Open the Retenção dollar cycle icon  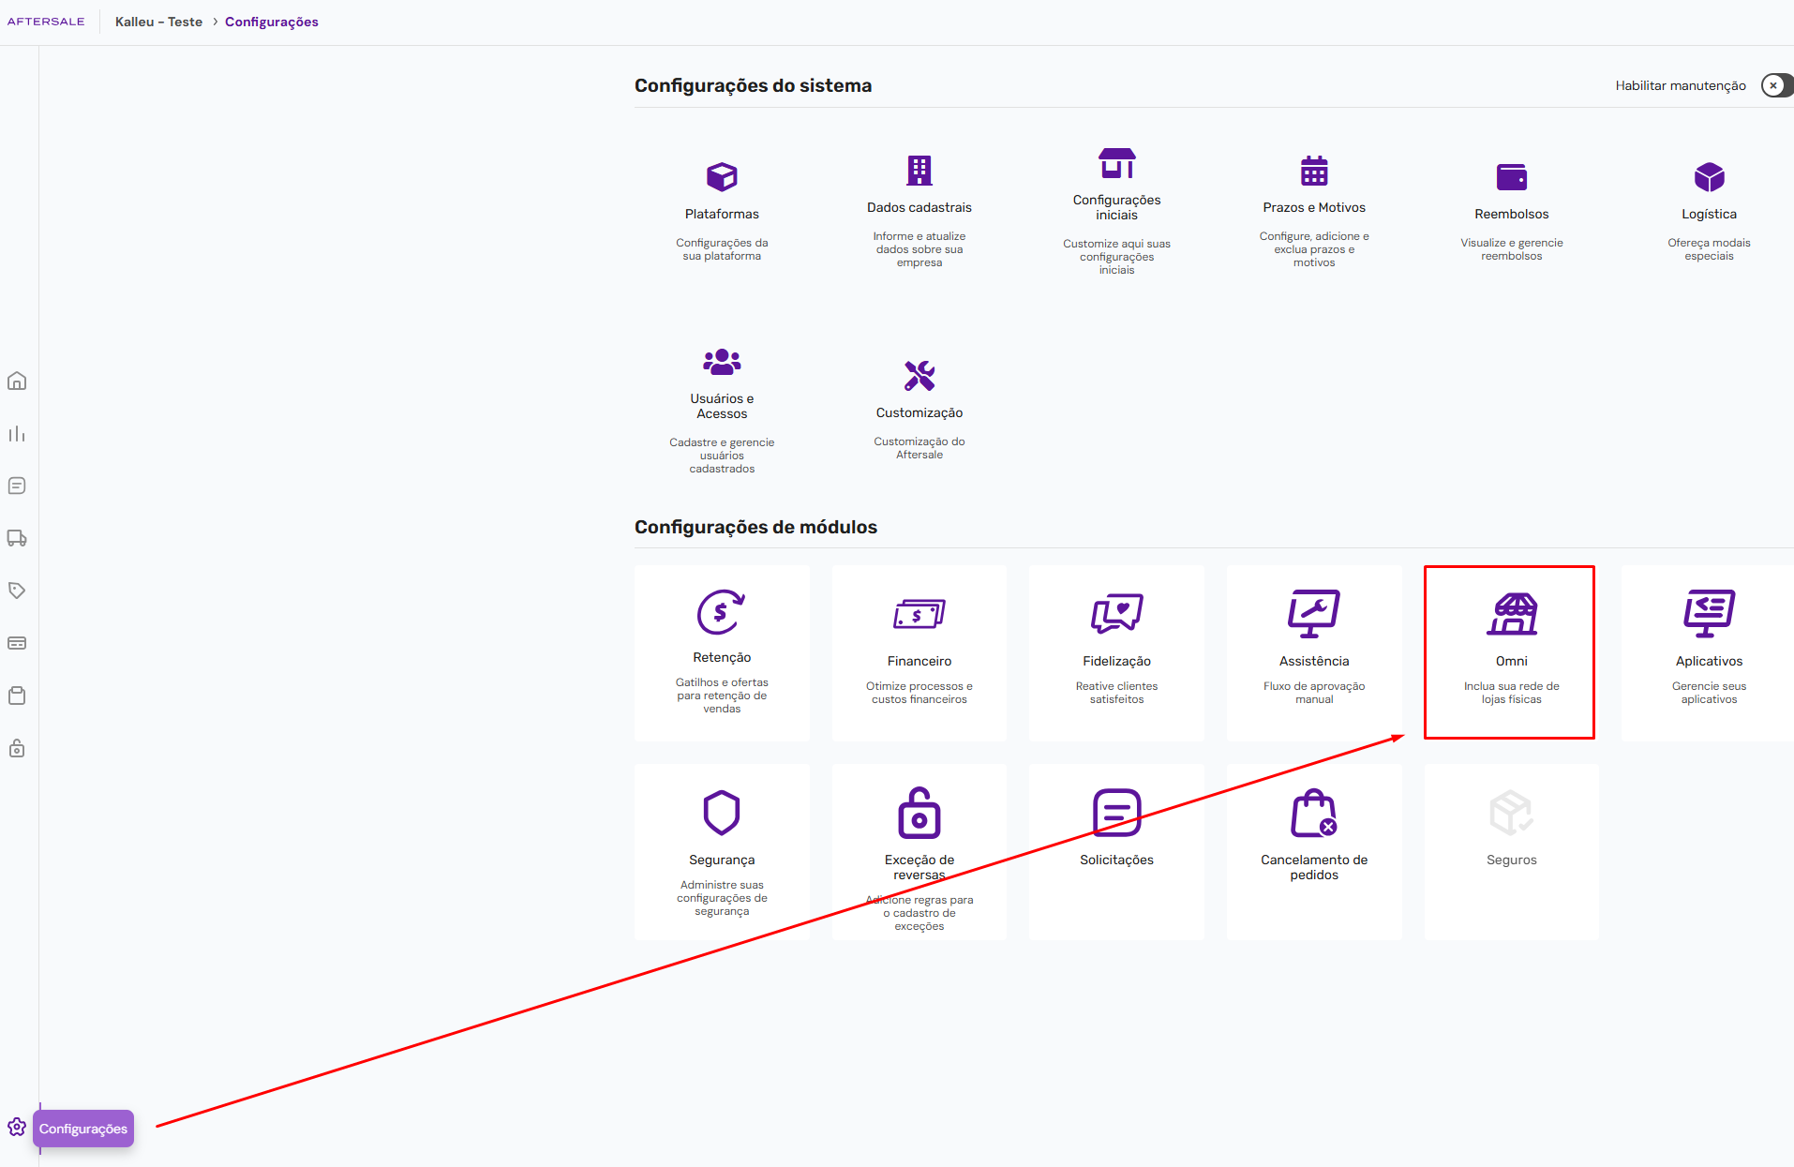click(x=722, y=612)
